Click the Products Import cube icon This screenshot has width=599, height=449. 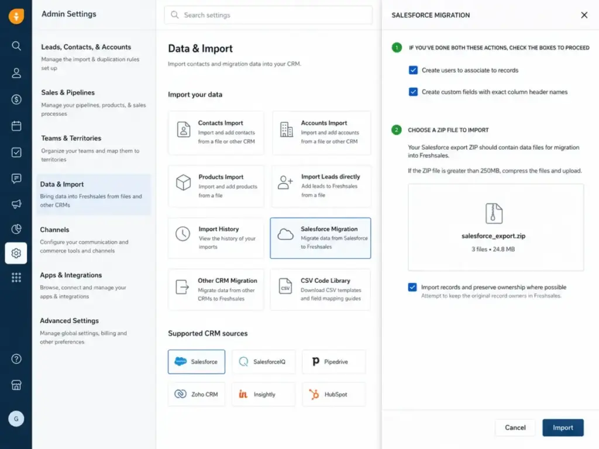[183, 182]
